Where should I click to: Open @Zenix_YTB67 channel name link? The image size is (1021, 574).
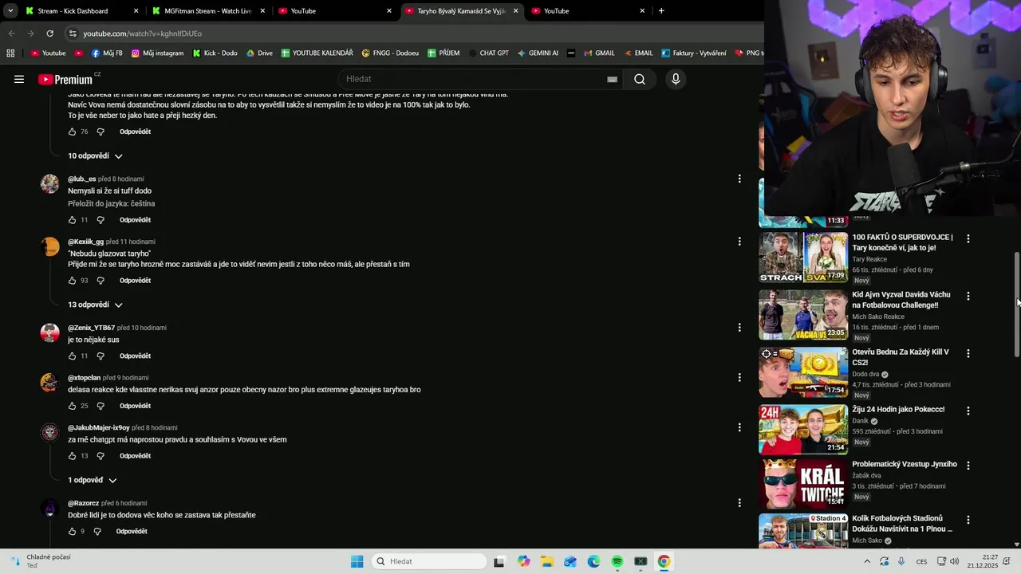click(x=91, y=328)
